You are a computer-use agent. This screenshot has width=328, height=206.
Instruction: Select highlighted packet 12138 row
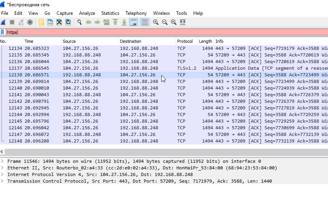[x=164, y=75]
